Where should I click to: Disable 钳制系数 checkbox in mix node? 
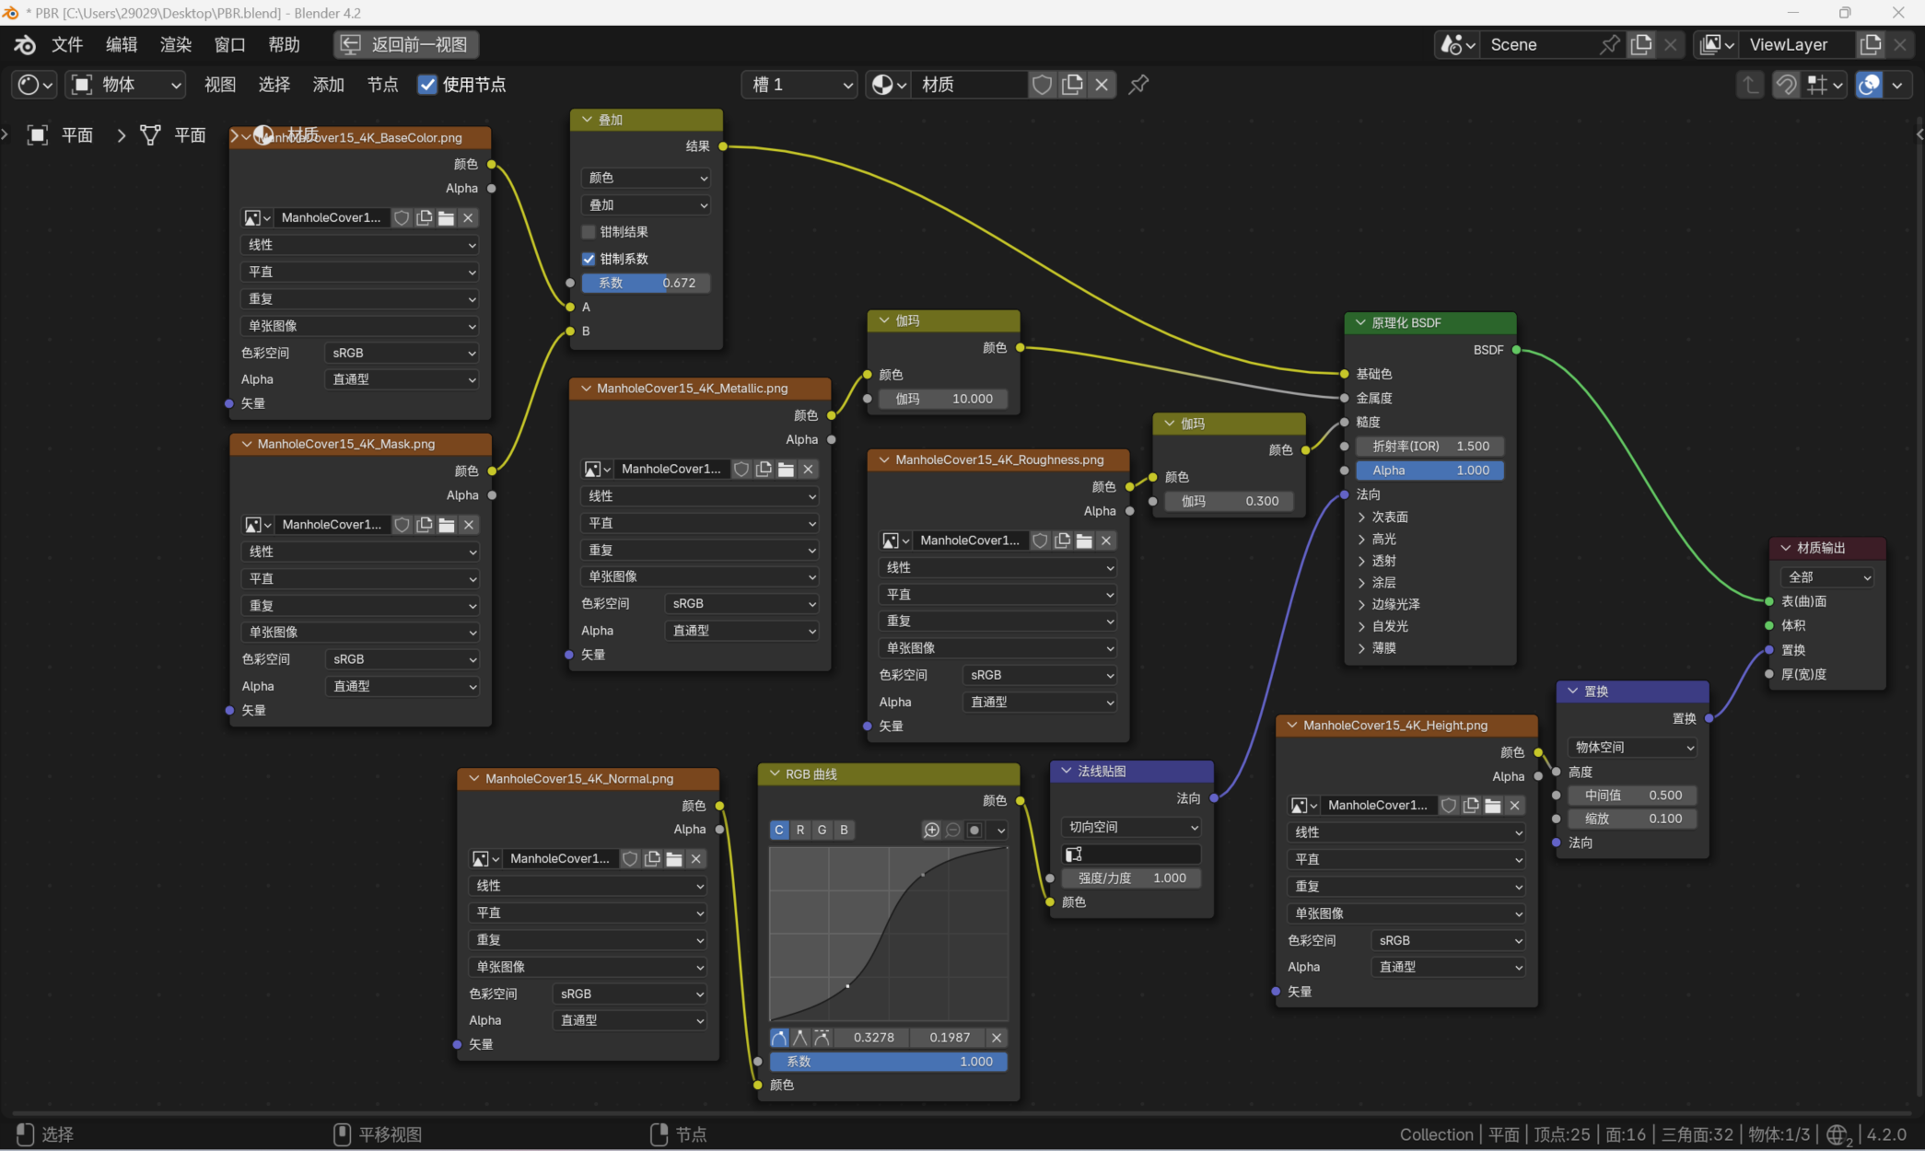(x=589, y=259)
